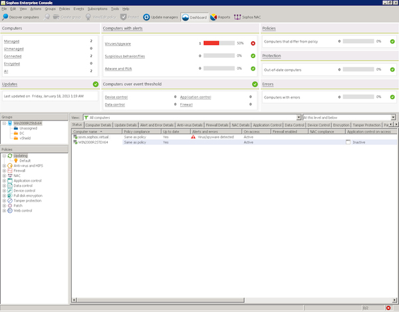
Task: Switch to the Tamper Protection tab
Action: coord(366,125)
